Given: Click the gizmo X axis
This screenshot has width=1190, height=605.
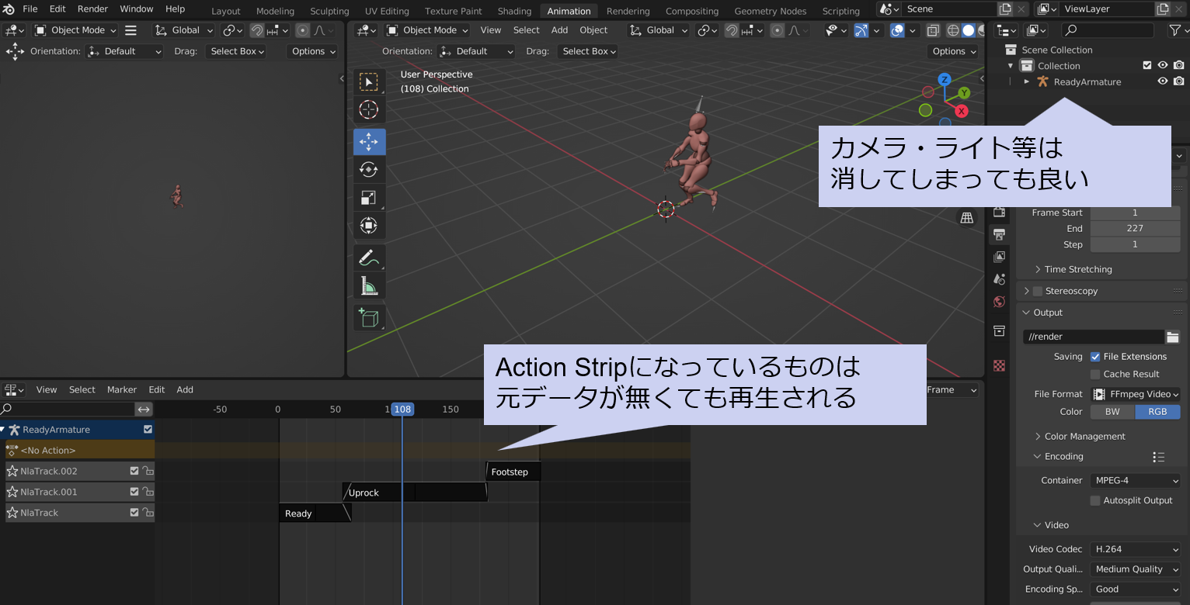Looking at the screenshot, I should [x=962, y=111].
